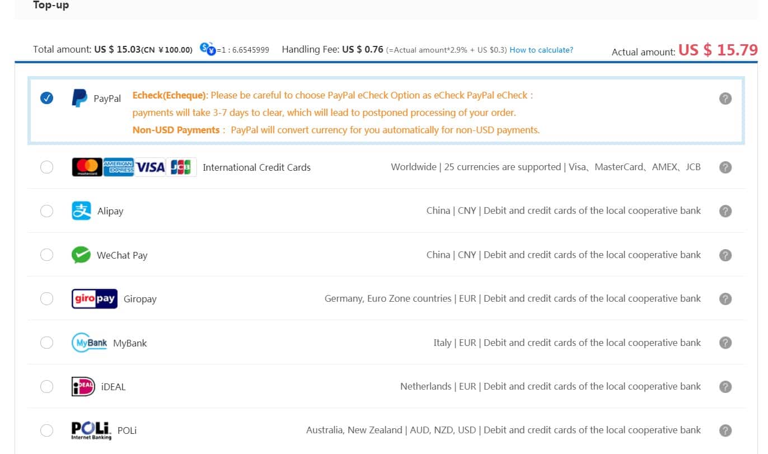Click the Giropay label text
The height and width of the screenshot is (454, 768).
click(140, 299)
